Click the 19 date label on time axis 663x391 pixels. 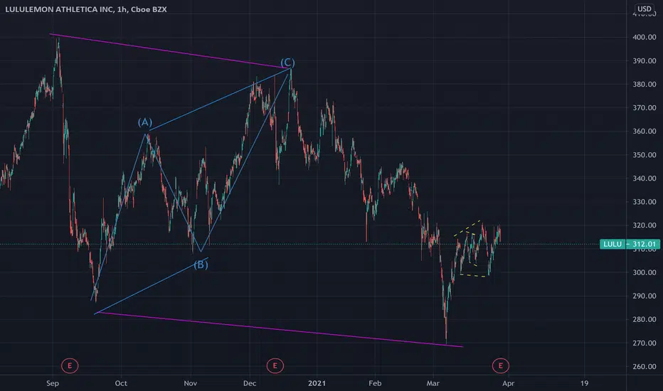point(584,383)
